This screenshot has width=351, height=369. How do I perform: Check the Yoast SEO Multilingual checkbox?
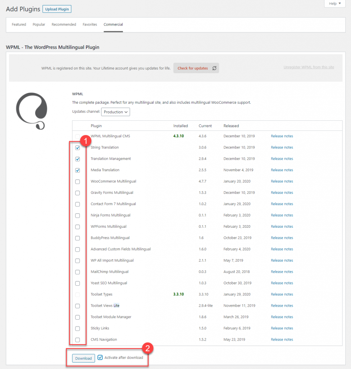click(x=78, y=283)
